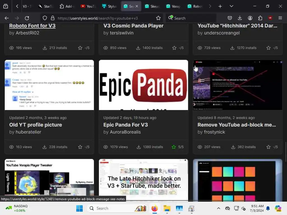Switch to the V3 tab
The width and height of the screenshot is (287, 215).
27,6
